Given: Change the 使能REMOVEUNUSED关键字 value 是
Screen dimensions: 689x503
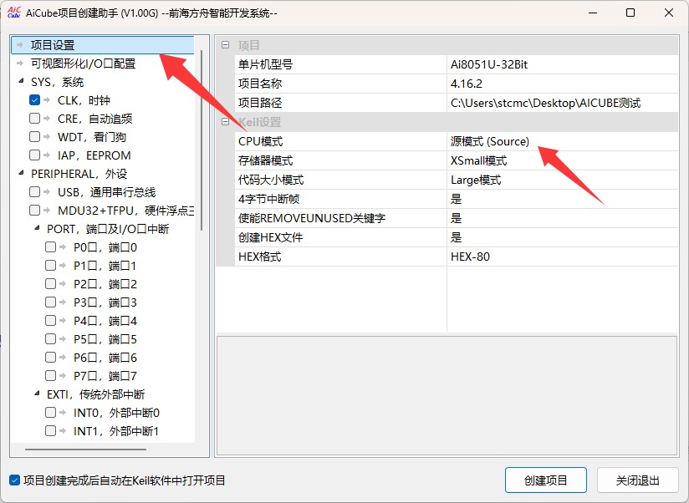Looking at the screenshot, I should (x=562, y=218).
